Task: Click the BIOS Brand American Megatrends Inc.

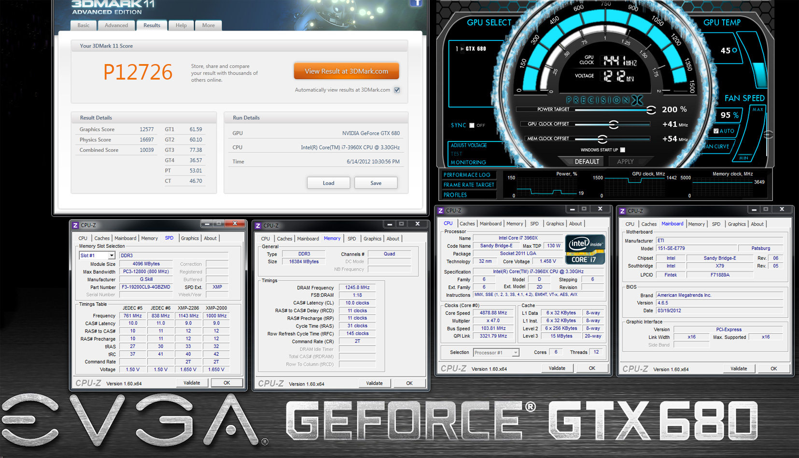Action: (719, 295)
